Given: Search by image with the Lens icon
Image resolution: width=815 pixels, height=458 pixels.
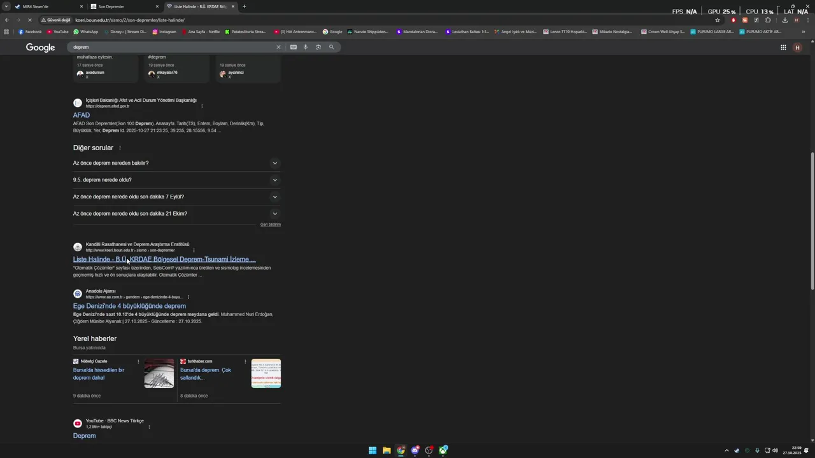Looking at the screenshot, I should point(318,47).
